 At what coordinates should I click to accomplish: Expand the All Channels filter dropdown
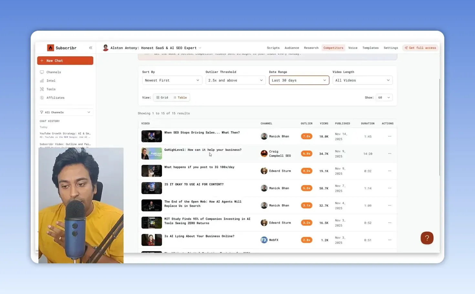click(65, 112)
